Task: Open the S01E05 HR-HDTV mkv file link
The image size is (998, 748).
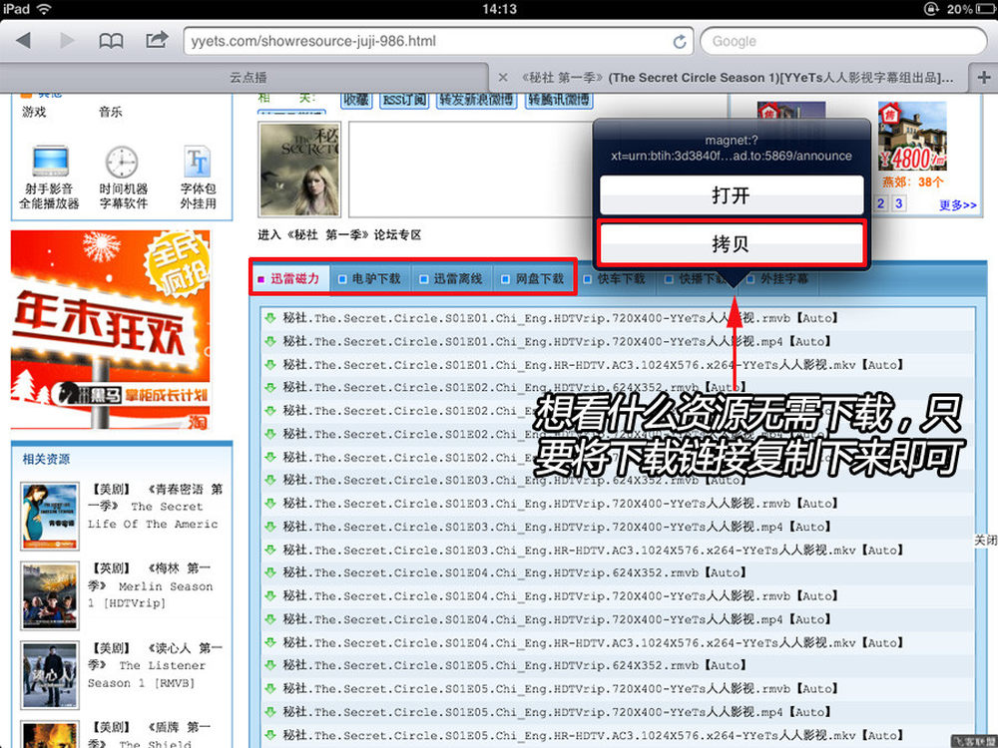Action: [593, 735]
